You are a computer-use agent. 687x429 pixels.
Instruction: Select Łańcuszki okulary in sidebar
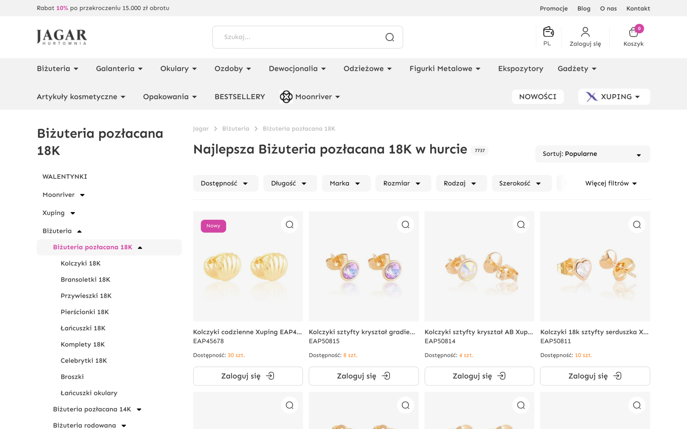coord(89,393)
